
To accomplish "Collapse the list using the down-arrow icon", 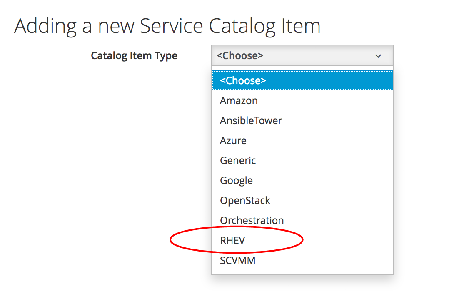I will click(378, 56).
